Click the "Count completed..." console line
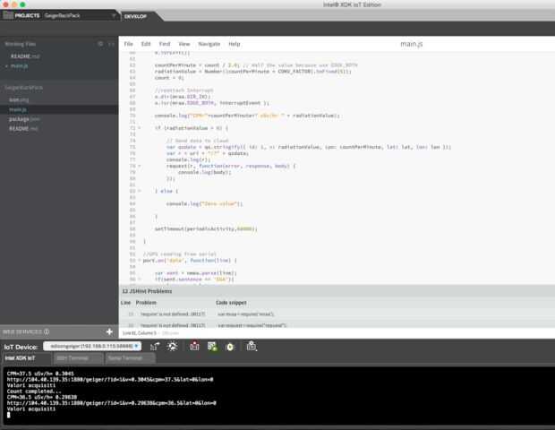The width and height of the screenshot is (555, 430). pos(34,391)
